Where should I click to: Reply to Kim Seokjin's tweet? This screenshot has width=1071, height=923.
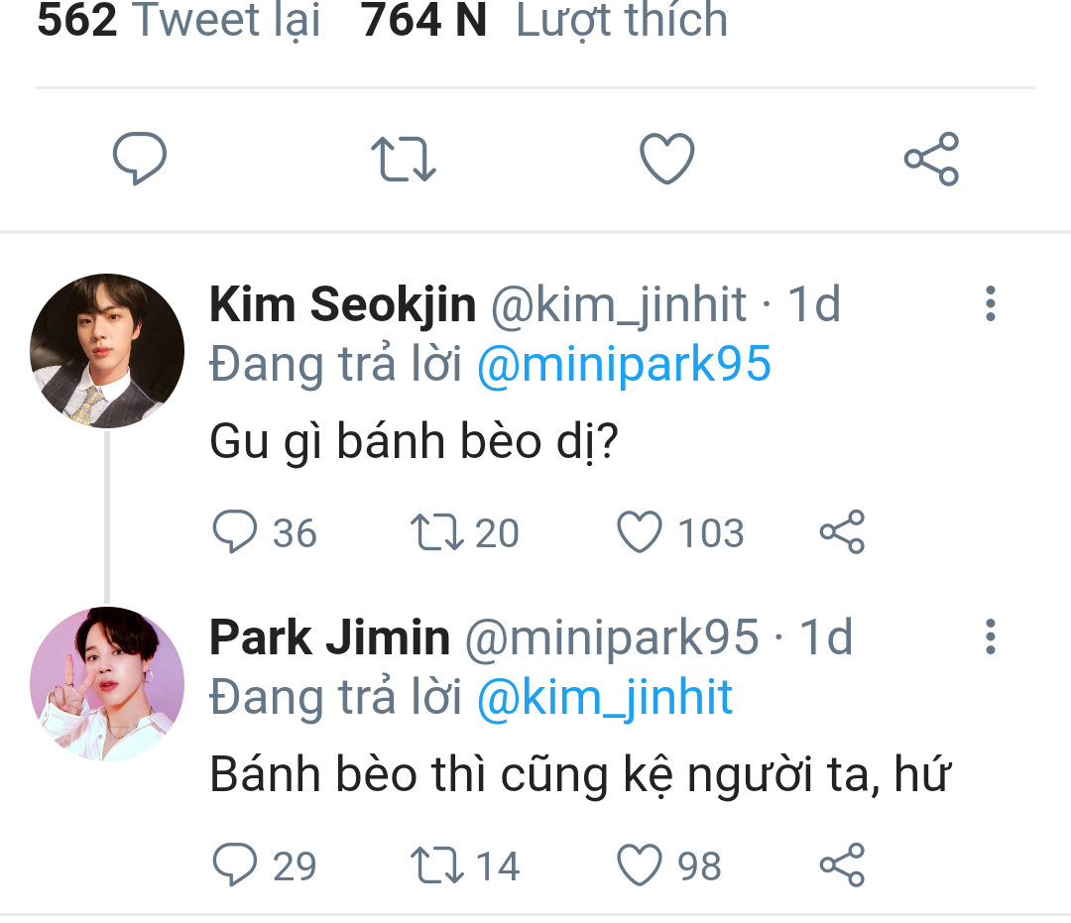tap(236, 532)
